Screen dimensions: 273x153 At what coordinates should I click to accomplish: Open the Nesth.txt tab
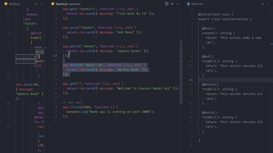coord(197,4)
